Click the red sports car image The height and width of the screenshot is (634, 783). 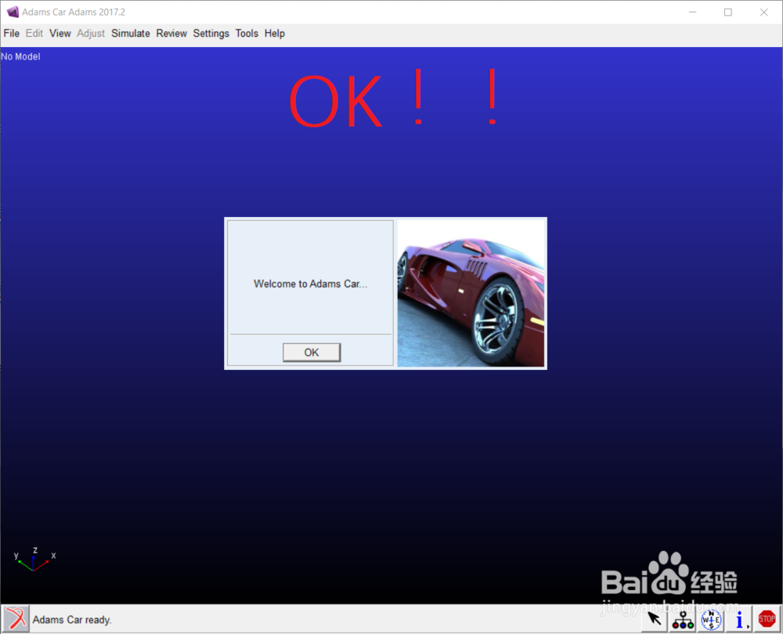pyautogui.click(x=471, y=293)
